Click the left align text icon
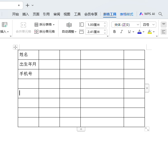The height and width of the screenshot is (141, 168). point(164,32)
